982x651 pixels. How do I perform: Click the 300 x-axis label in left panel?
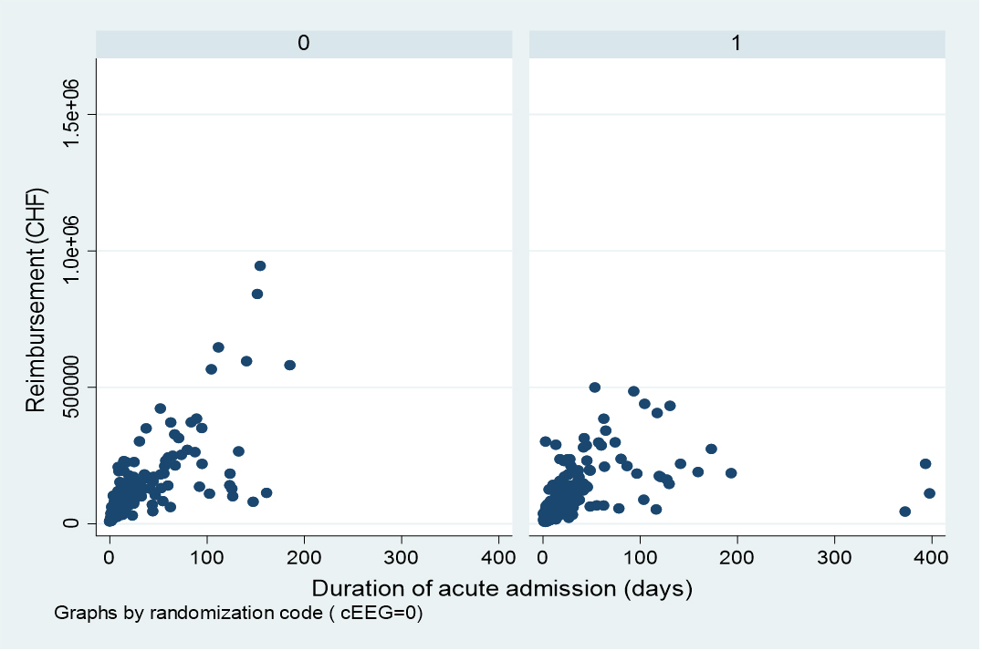click(402, 555)
